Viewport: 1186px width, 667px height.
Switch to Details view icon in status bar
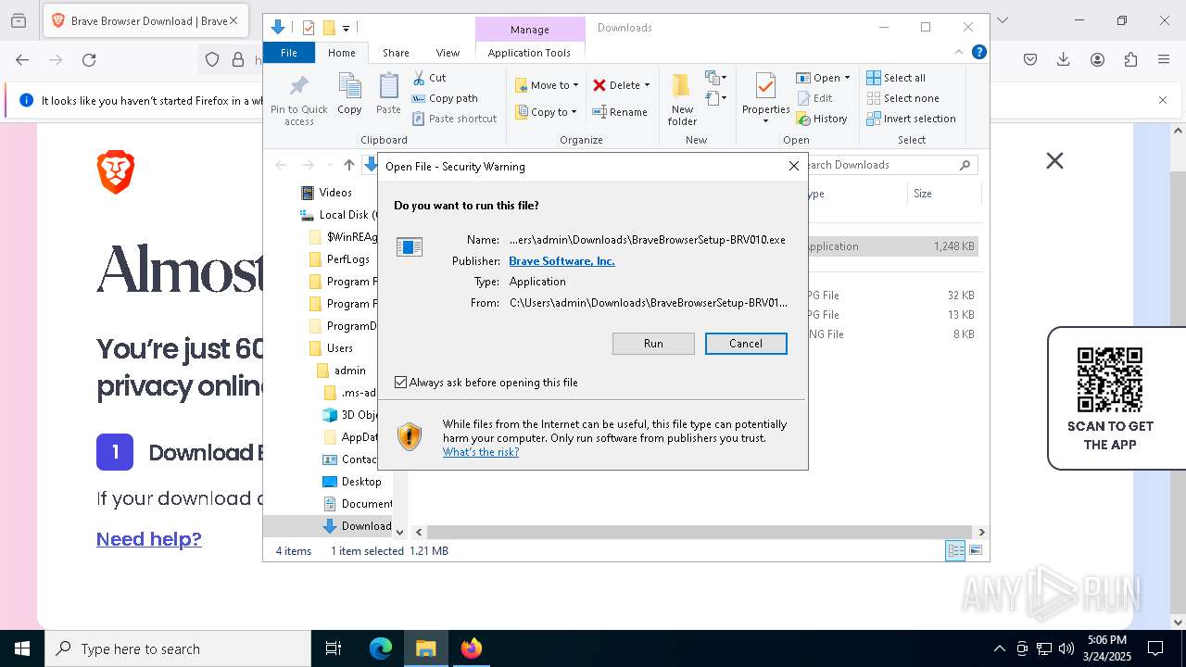tap(954, 550)
